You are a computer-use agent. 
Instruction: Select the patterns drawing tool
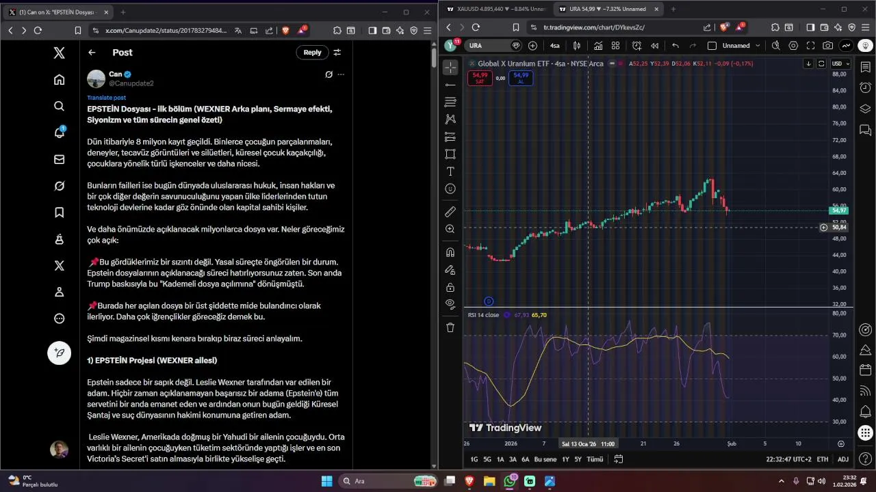click(x=450, y=120)
